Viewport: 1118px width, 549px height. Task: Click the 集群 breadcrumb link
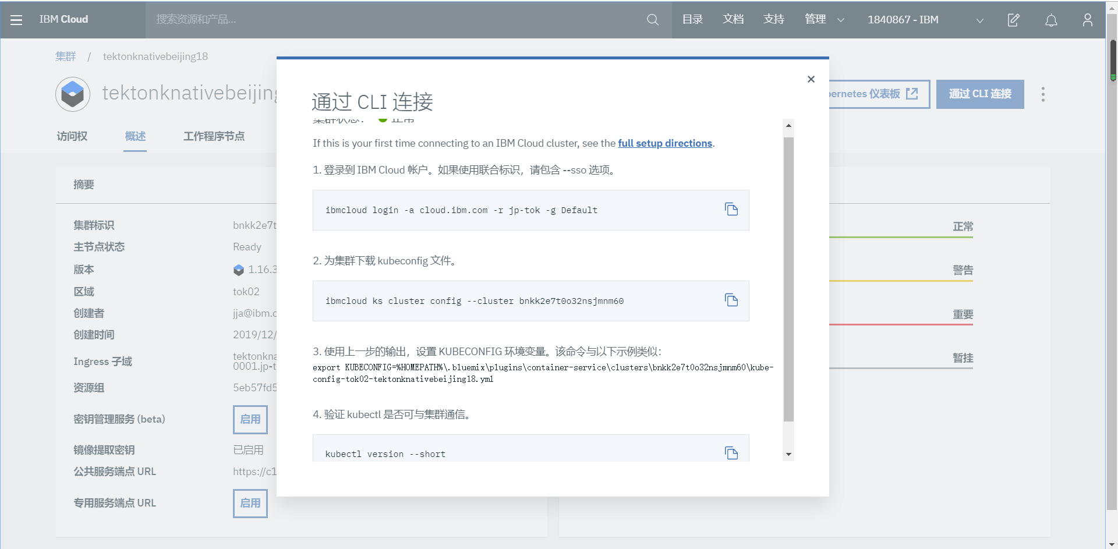[66, 56]
